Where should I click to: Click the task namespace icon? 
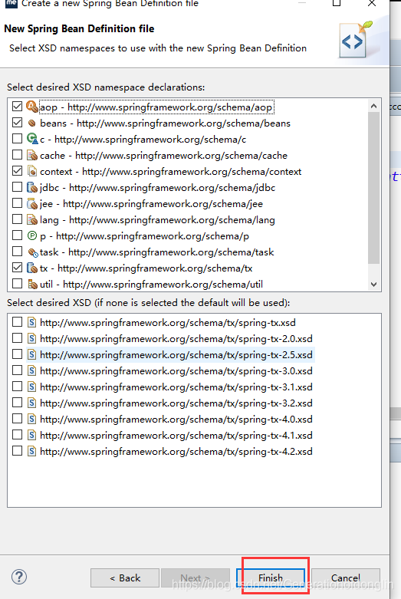tap(33, 252)
